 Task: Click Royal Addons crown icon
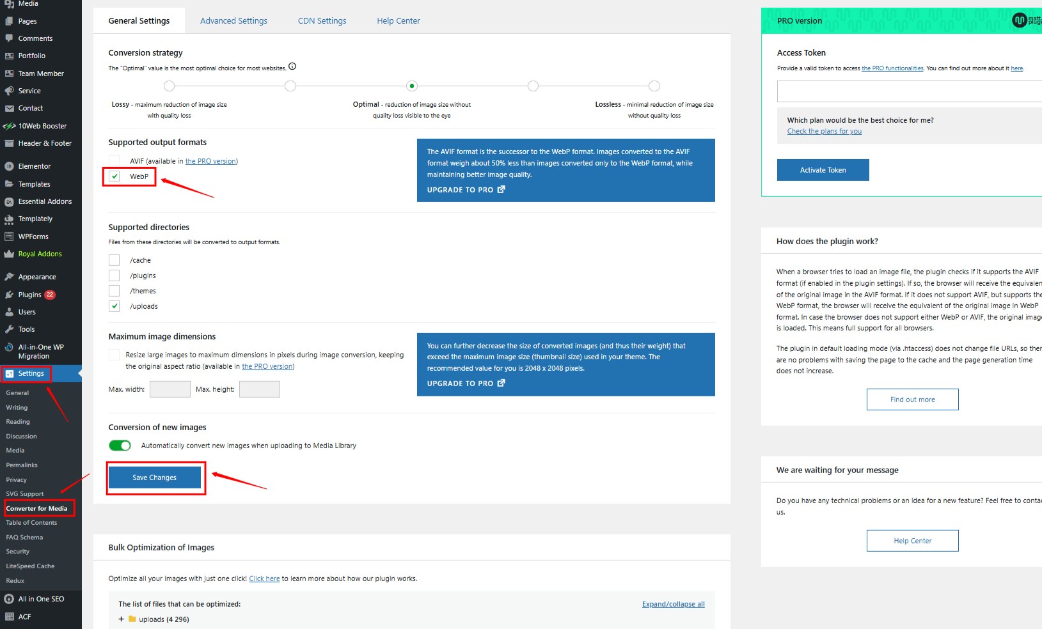[x=9, y=254]
